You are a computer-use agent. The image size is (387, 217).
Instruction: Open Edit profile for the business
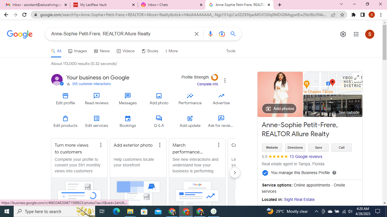65,99
